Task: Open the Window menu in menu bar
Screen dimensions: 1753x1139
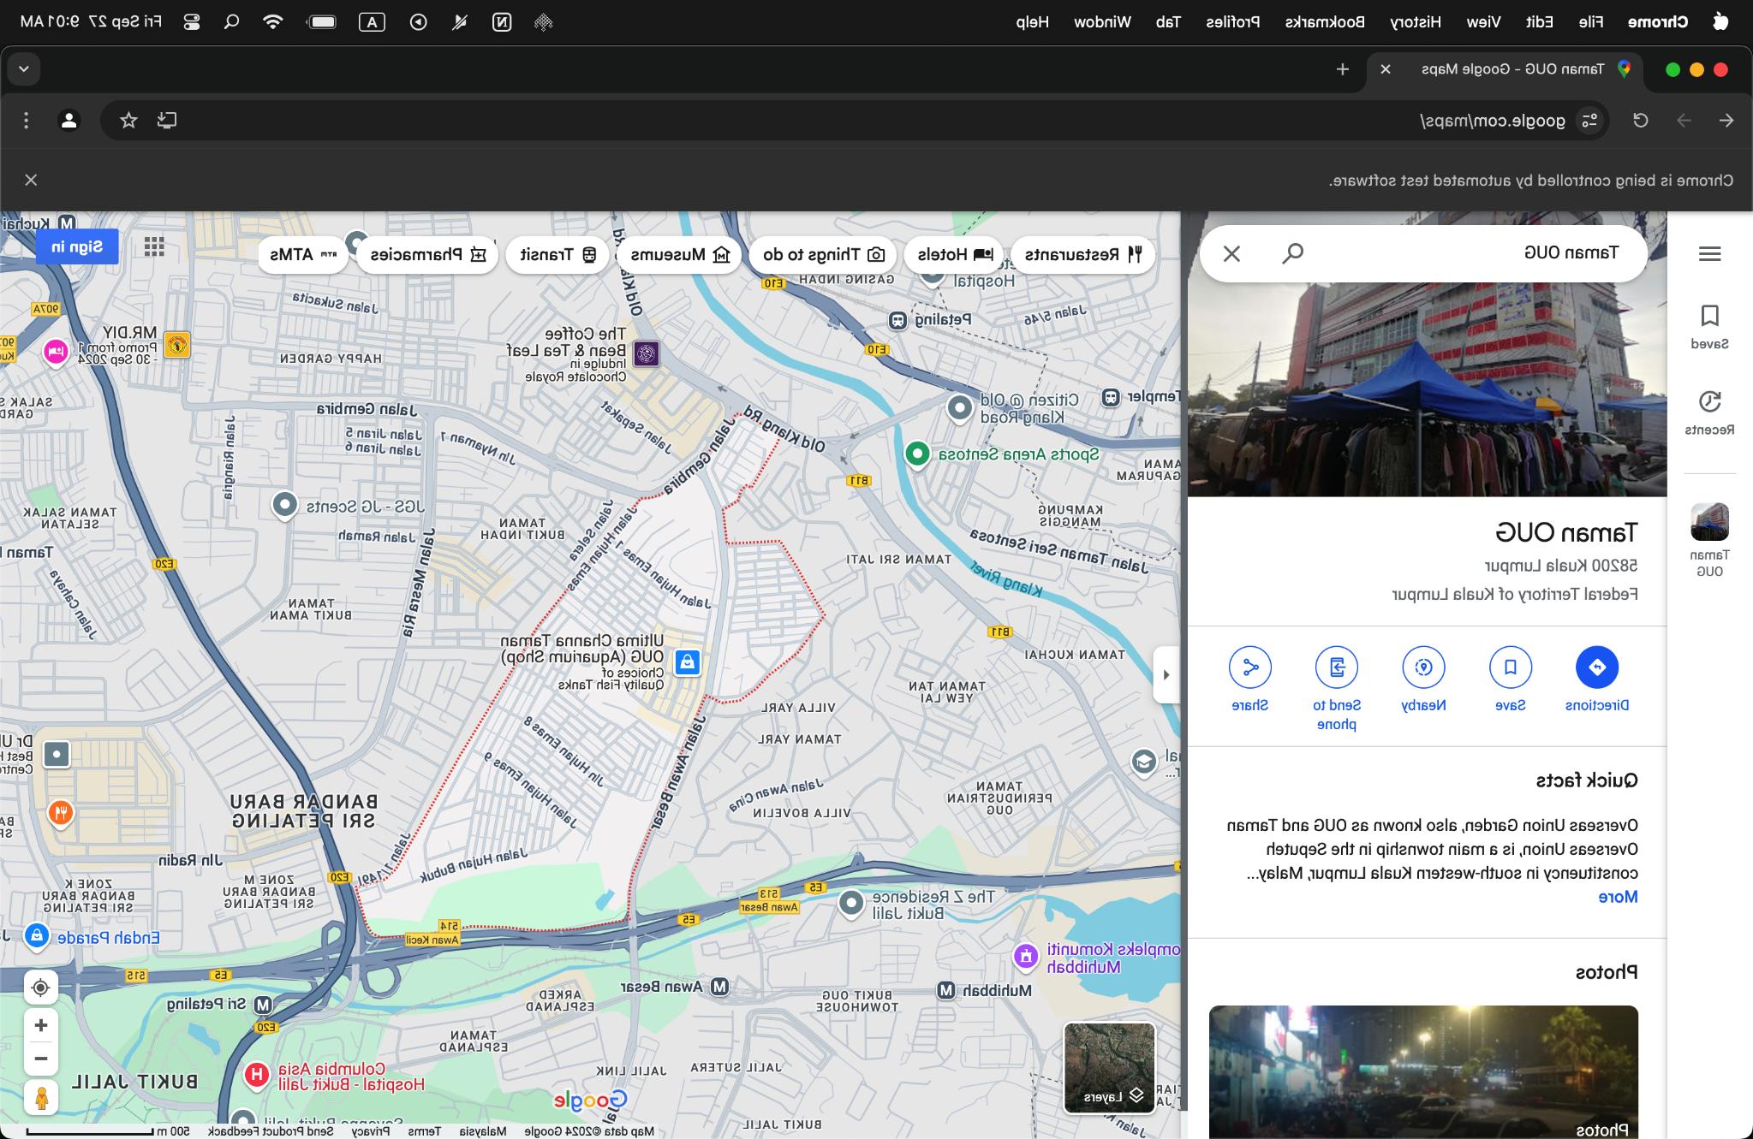Action: click(1102, 22)
